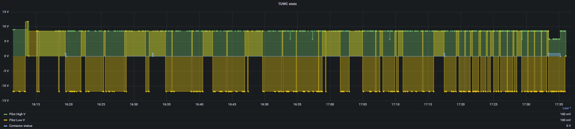This screenshot has height=129, width=575.
Task: Click the -15 V y-axis label
Action: [5, 101]
